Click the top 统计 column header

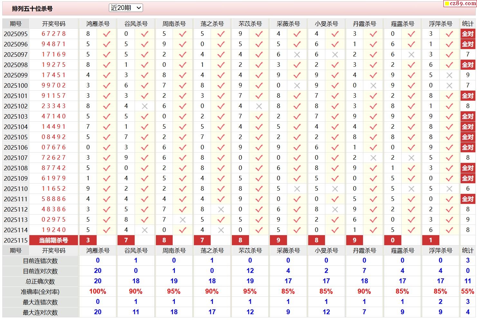click(x=468, y=24)
